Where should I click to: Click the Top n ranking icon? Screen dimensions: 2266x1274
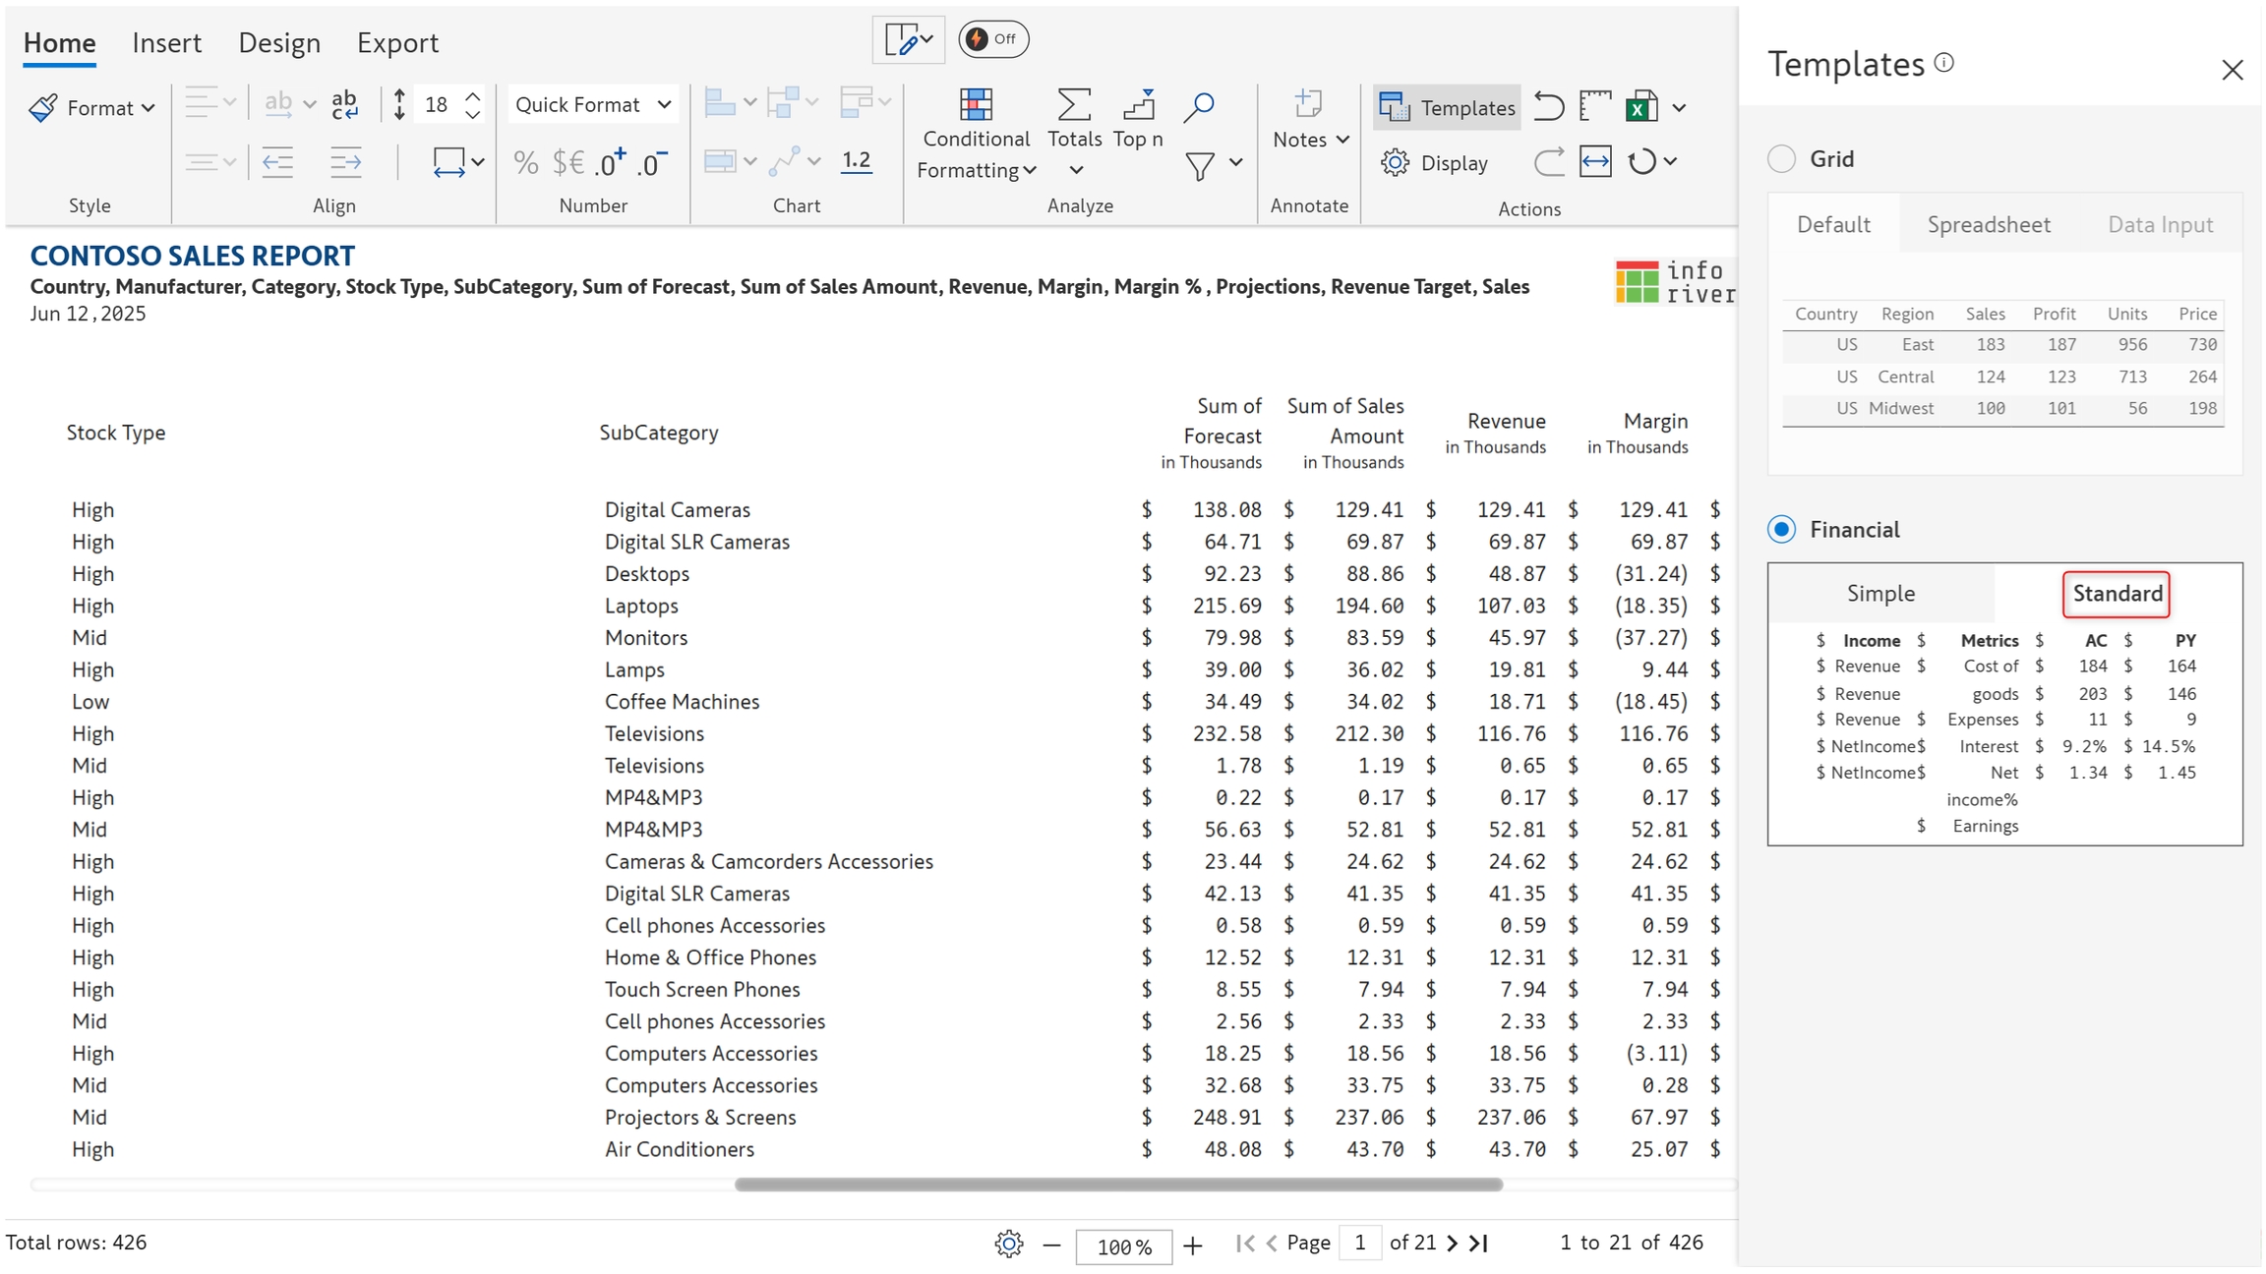pyautogui.click(x=1138, y=104)
